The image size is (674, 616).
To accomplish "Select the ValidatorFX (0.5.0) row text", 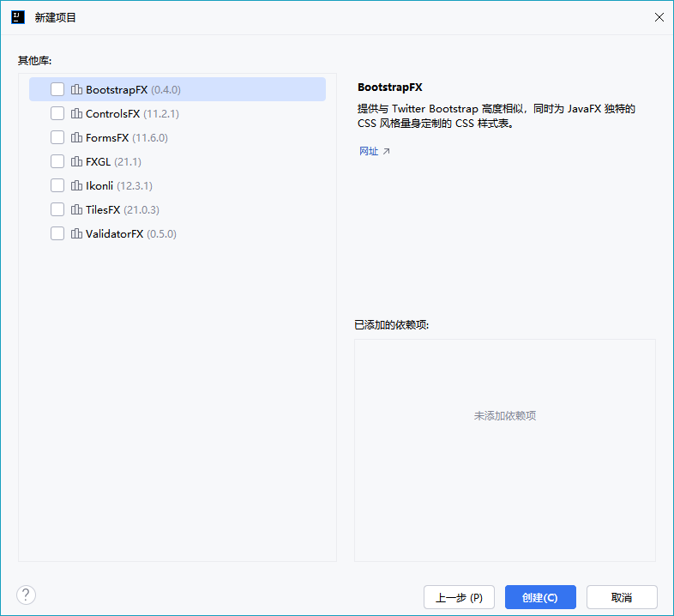I will 131,233.
